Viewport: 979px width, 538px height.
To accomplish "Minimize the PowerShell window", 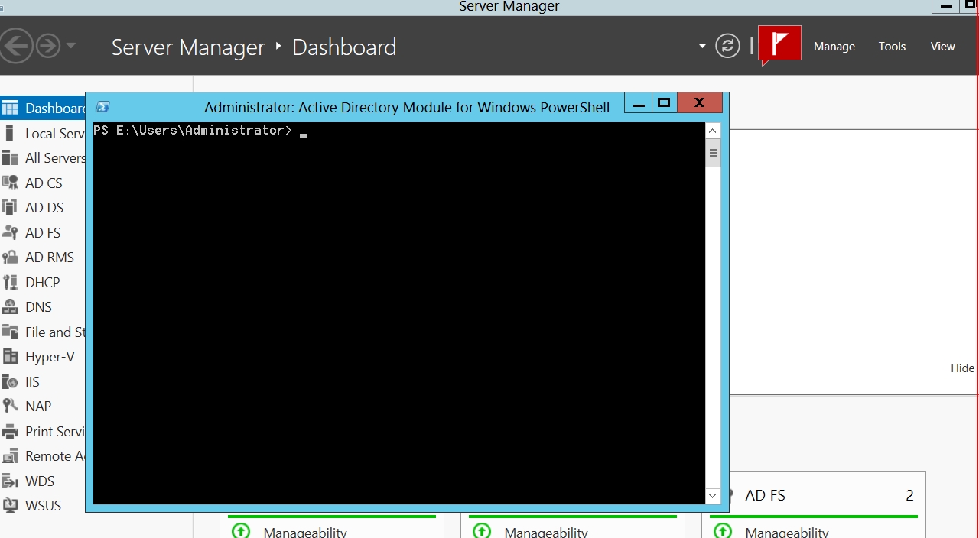I will coord(639,103).
